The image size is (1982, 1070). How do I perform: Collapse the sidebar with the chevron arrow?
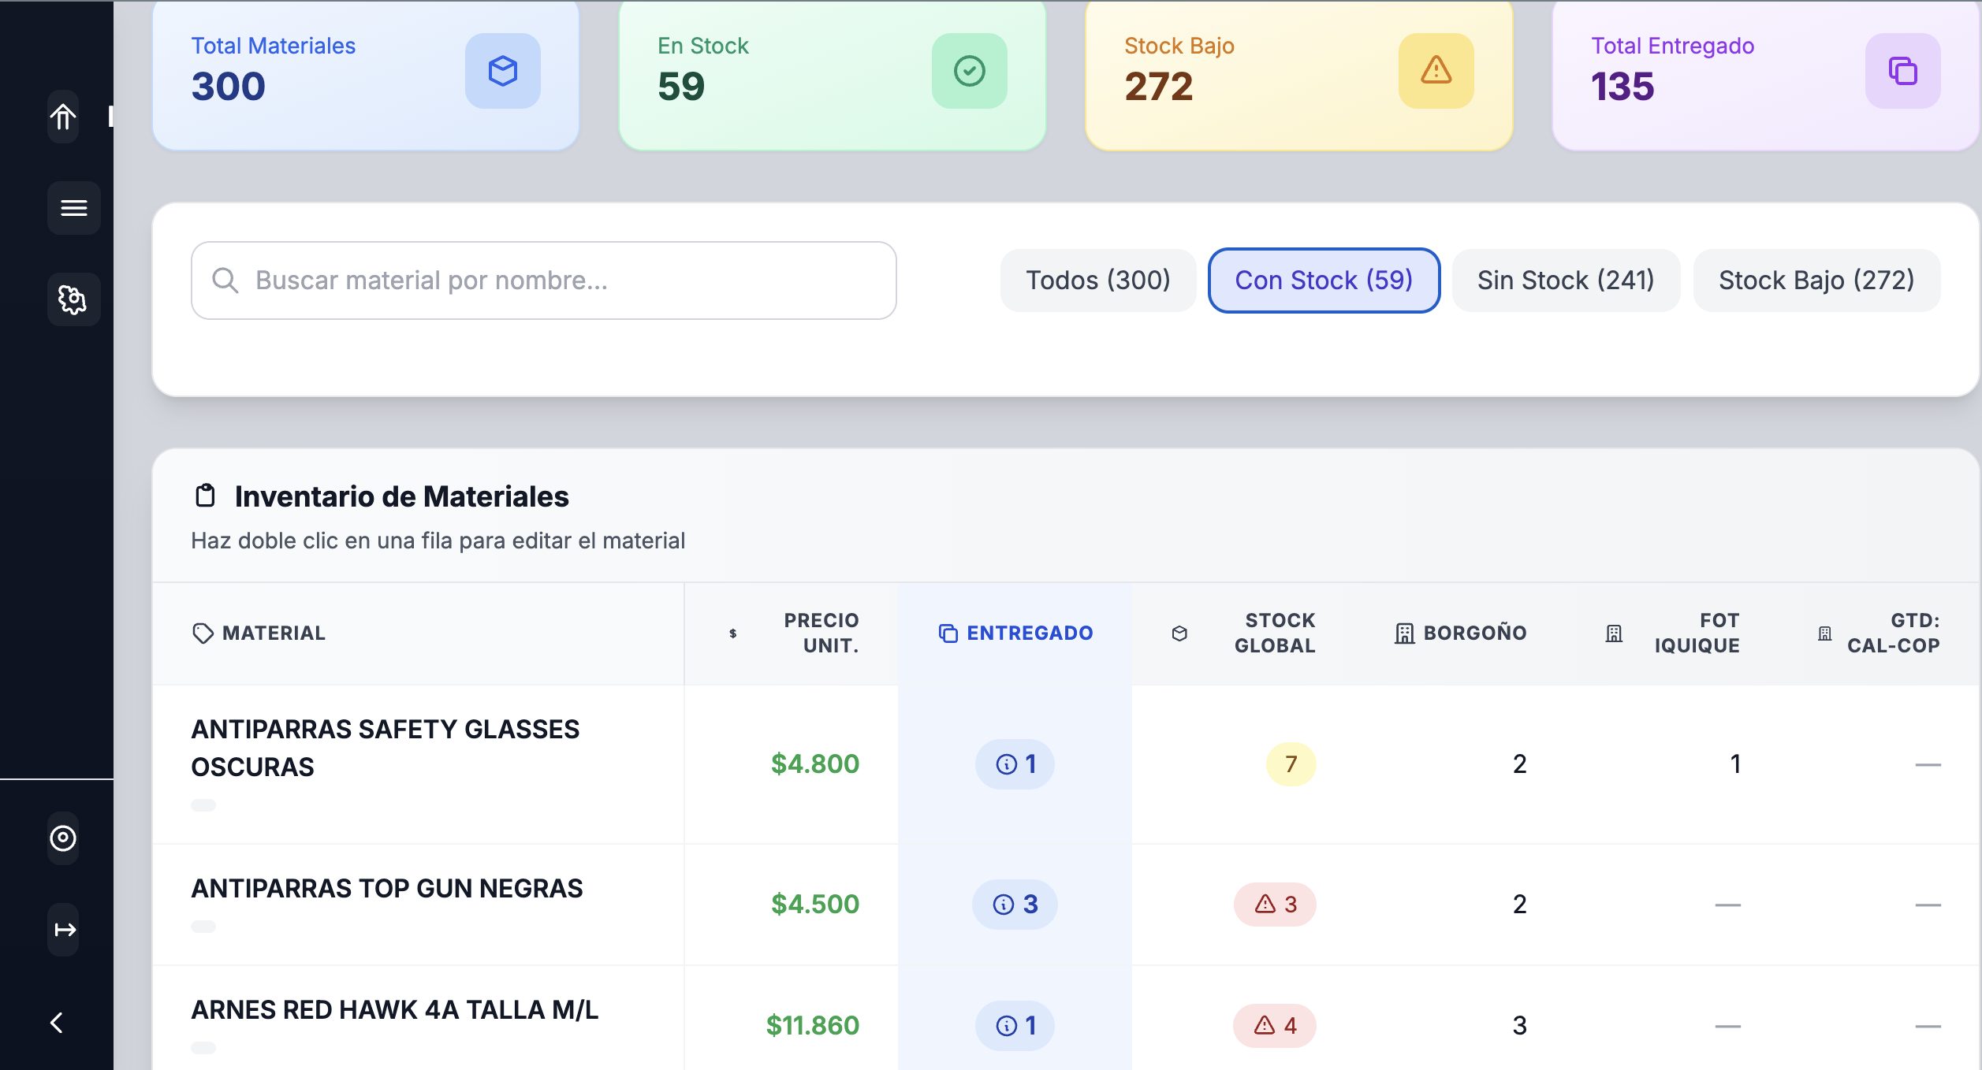56,1023
